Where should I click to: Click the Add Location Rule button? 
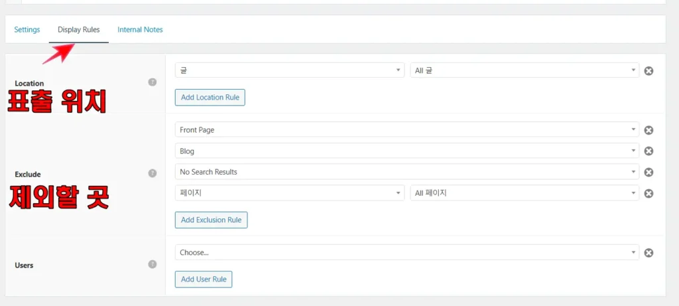tap(210, 97)
